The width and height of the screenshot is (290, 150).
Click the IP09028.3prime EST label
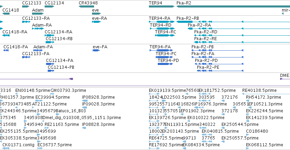(98, 104)
